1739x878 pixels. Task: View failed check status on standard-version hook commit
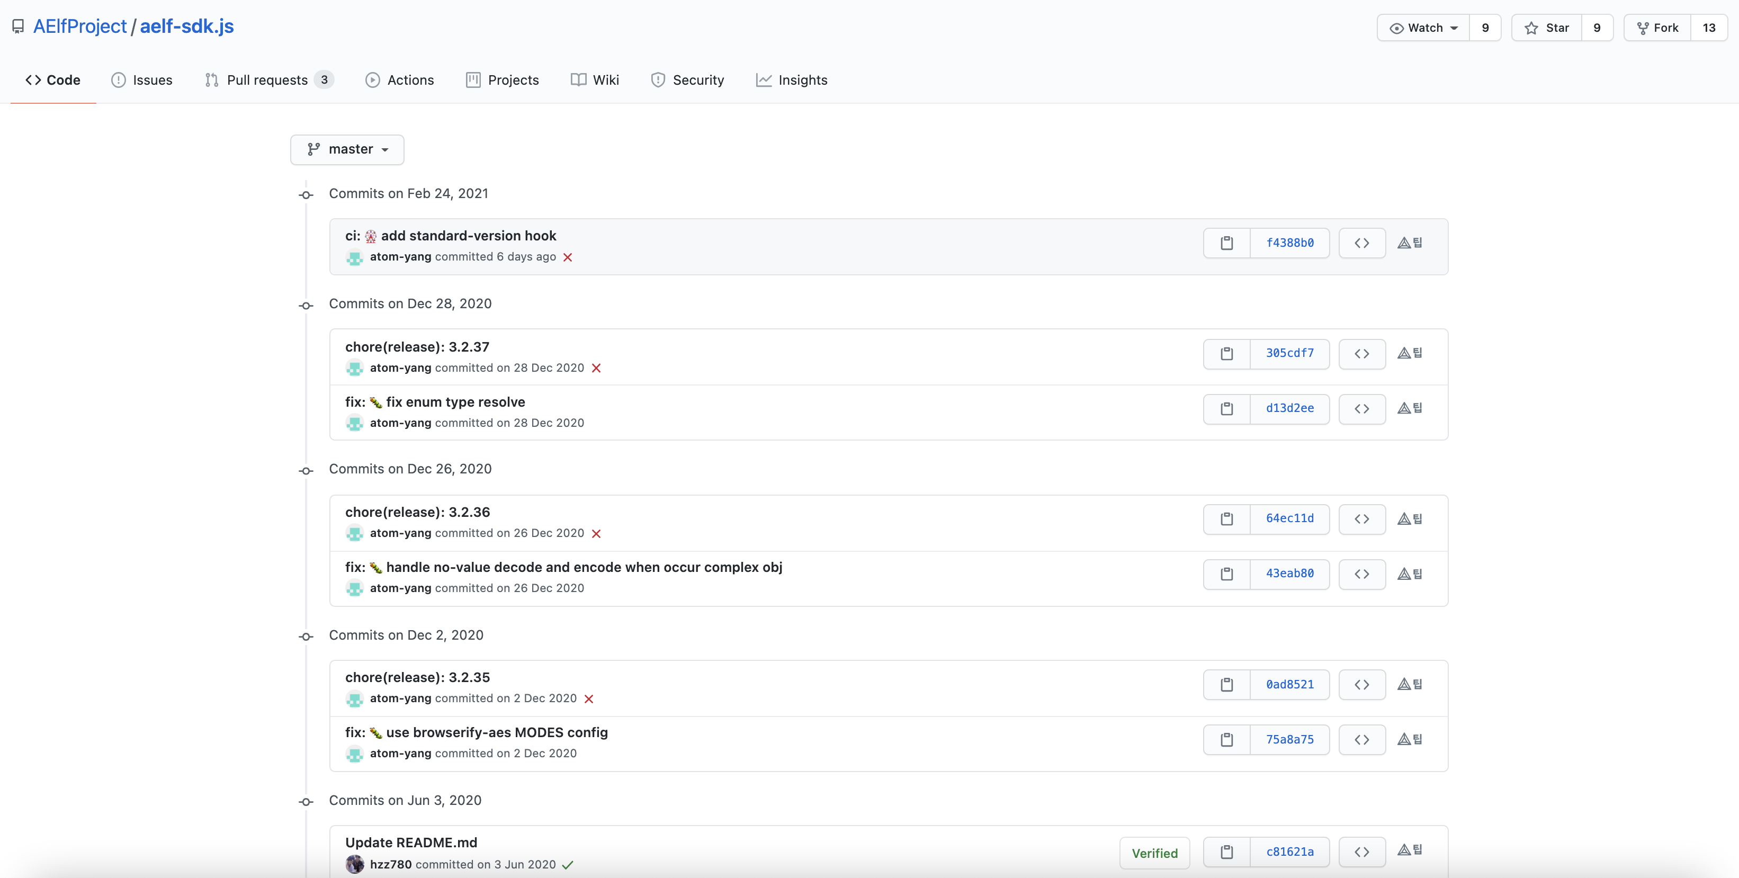568,257
